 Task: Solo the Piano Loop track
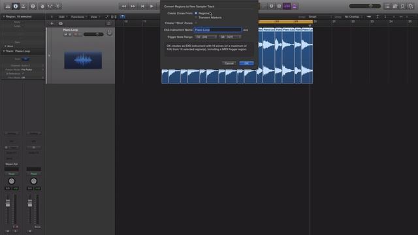click(70, 35)
